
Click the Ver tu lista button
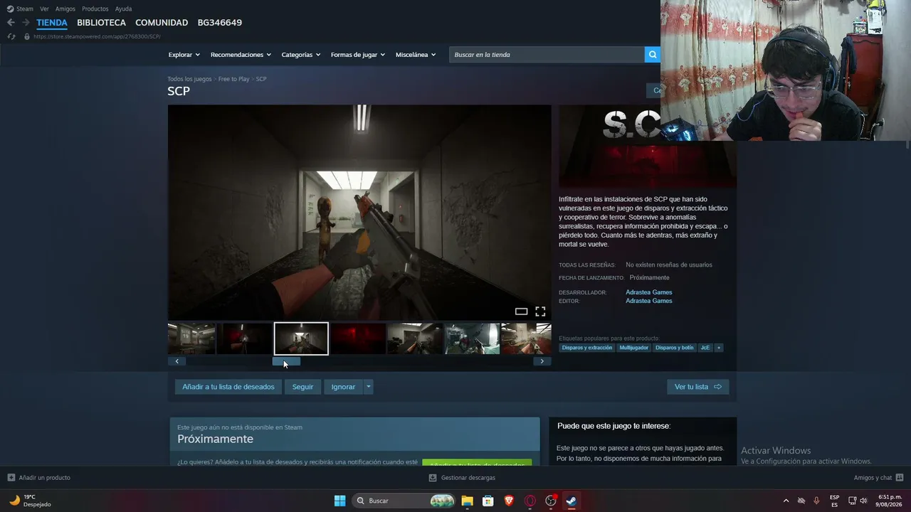[697, 387]
